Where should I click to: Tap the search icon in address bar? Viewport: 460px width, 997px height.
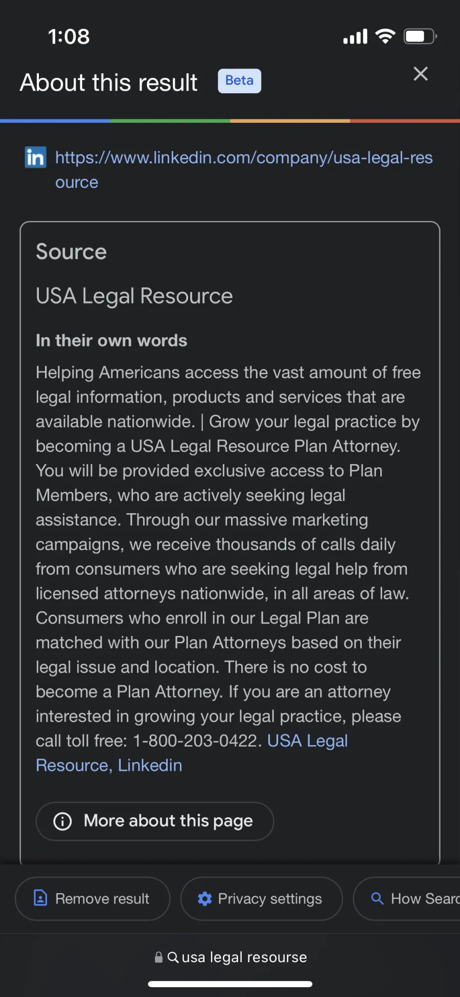[x=173, y=957]
